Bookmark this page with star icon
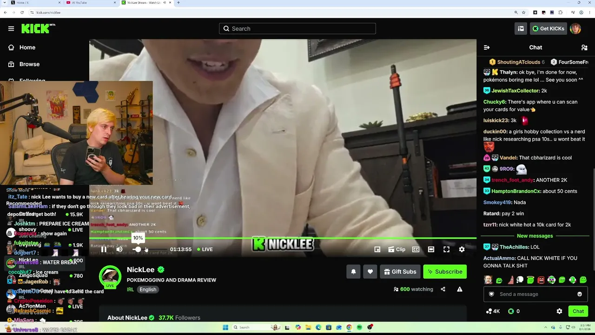 [x=523, y=13]
